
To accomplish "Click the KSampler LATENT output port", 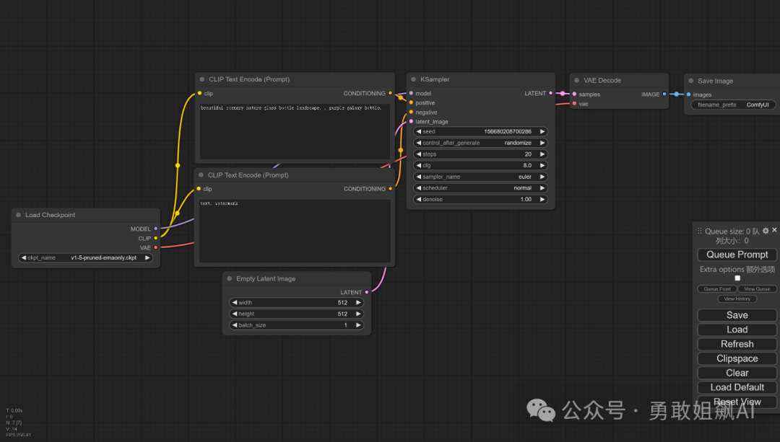I will pyautogui.click(x=551, y=94).
